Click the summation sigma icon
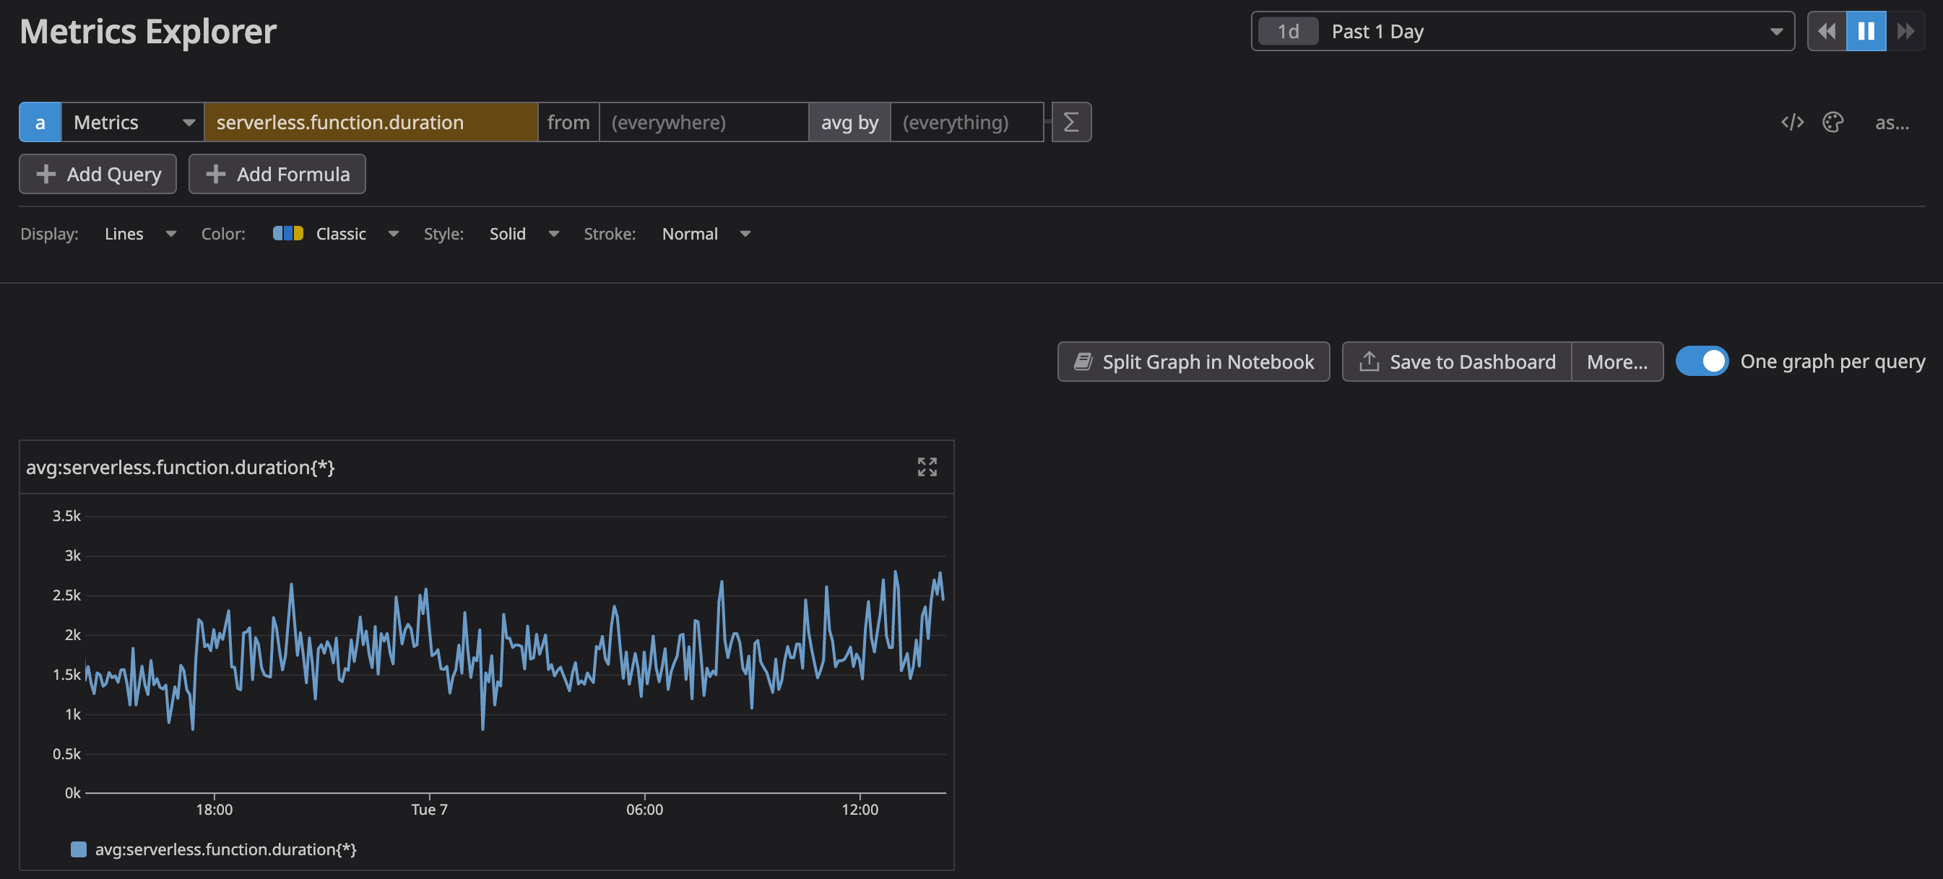Image resolution: width=1943 pixels, height=879 pixels. pyautogui.click(x=1070, y=121)
